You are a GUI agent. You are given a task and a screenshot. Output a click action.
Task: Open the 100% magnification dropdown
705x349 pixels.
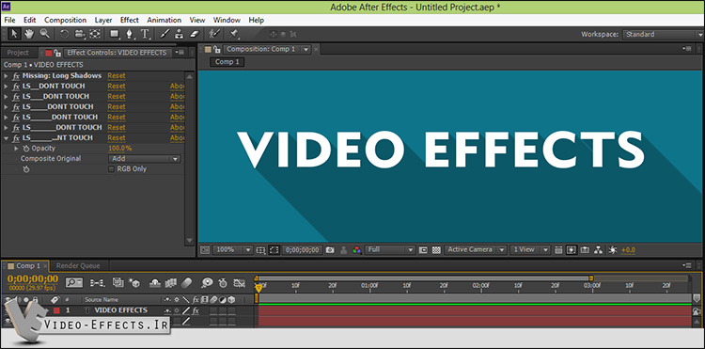[232, 250]
